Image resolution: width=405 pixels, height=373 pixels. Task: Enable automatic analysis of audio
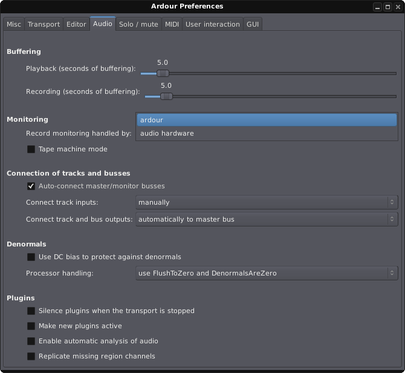[x=31, y=341]
